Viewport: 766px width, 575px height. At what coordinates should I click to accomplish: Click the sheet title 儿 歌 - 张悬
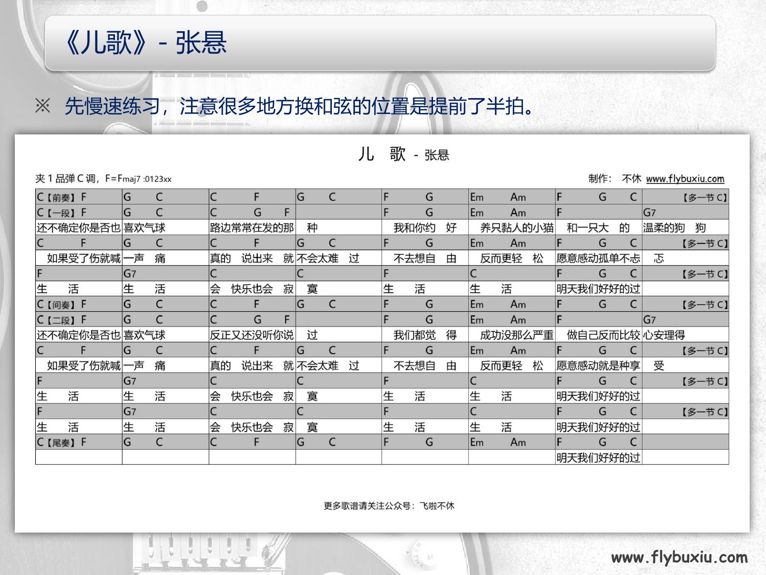tap(403, 154)
